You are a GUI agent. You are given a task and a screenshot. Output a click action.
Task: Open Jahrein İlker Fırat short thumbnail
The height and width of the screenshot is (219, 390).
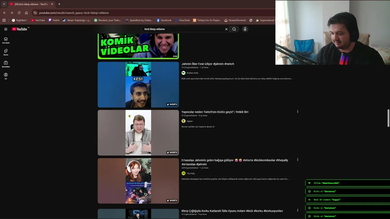pyautogui.click(x=138, y=85)
